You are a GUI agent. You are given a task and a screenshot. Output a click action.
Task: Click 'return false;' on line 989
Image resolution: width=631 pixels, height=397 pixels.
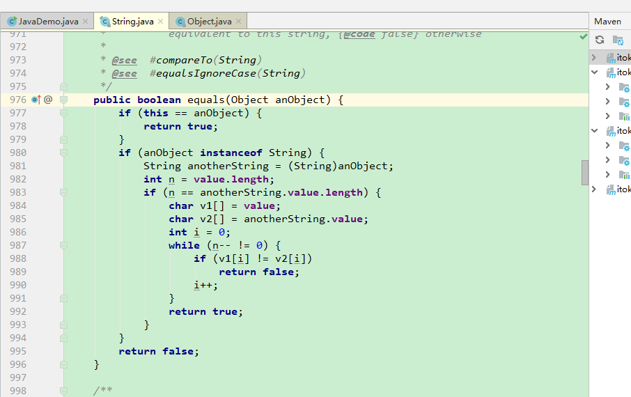coord(259,272)
